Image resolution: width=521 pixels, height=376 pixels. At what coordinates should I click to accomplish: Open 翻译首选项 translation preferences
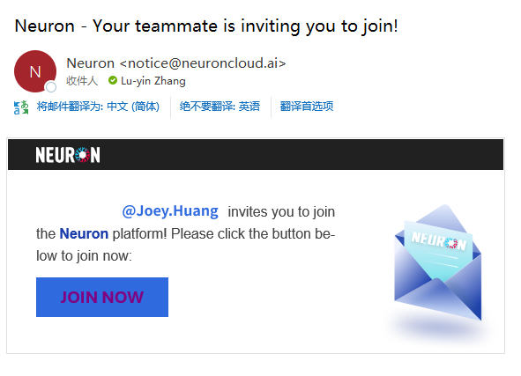pyautogui.click(x=307, y=107)
